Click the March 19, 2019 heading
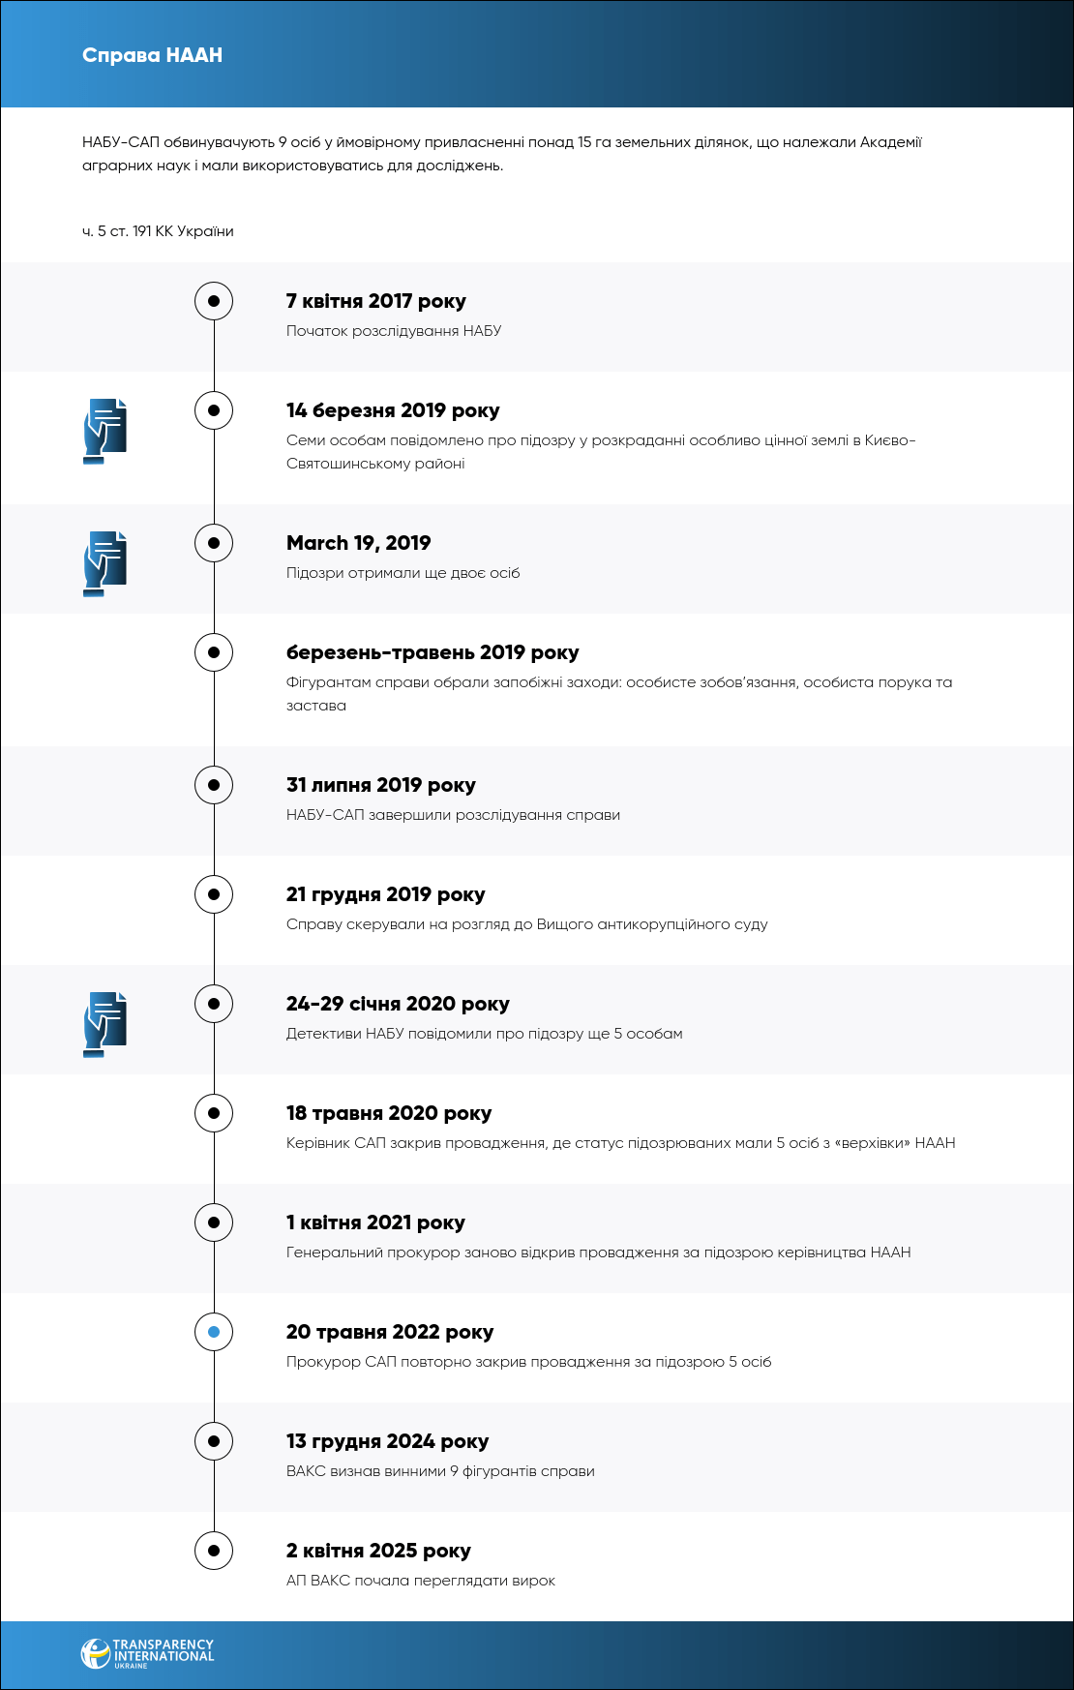The width and height of the screenshot is (1074, 1690). 358,543
